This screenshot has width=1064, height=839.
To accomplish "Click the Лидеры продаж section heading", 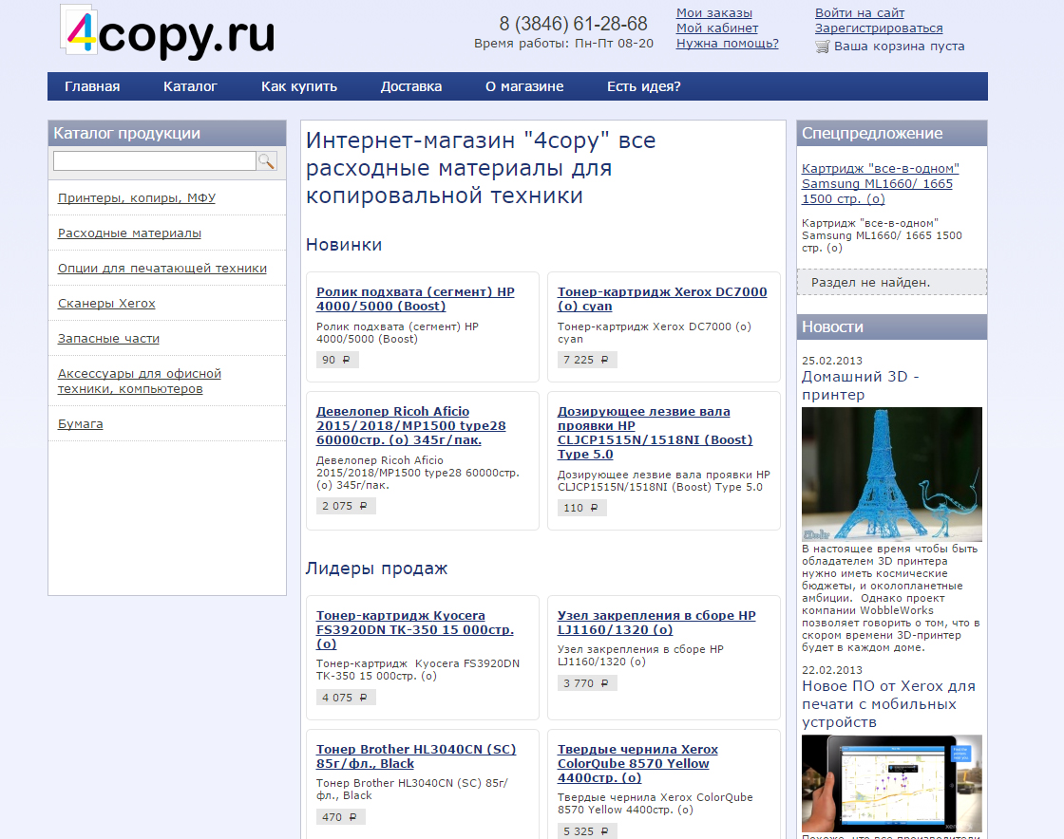I will pos(376,569).
